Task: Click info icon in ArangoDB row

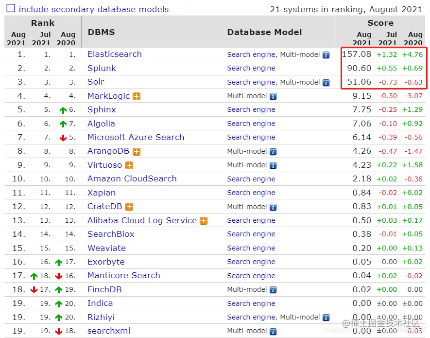Action: coord(273,152)
